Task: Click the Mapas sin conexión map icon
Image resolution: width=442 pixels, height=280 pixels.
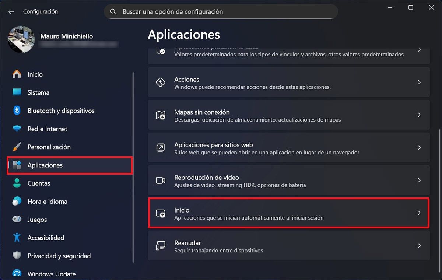Action: (x=161, y=115)
